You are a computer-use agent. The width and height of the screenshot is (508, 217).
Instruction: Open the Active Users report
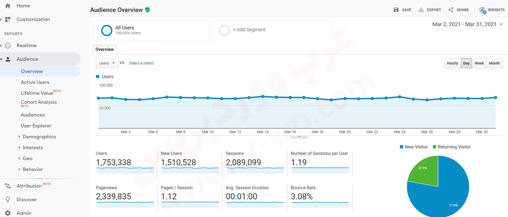pos(35,82)
